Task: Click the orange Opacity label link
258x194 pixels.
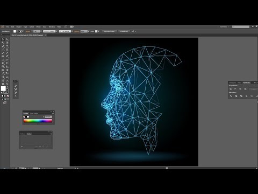Action: [77, 31]
